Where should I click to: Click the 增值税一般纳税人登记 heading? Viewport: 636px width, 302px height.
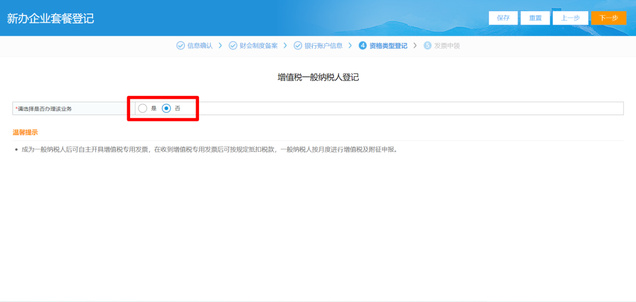pos(318,78)
